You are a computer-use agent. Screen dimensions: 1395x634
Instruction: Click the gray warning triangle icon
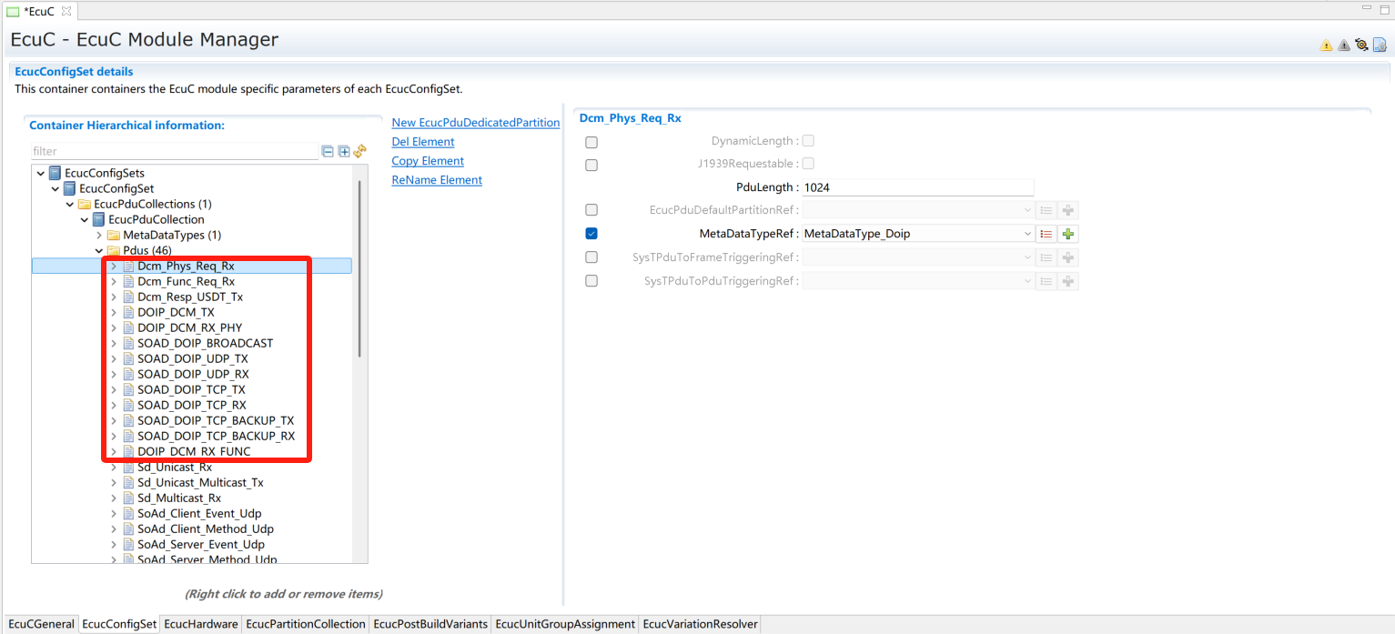tap(1343, 45)
